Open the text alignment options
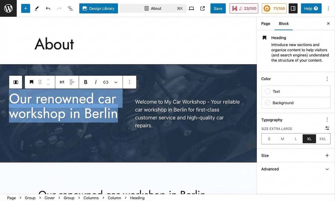Screen dimensions: 335x201 72,82
